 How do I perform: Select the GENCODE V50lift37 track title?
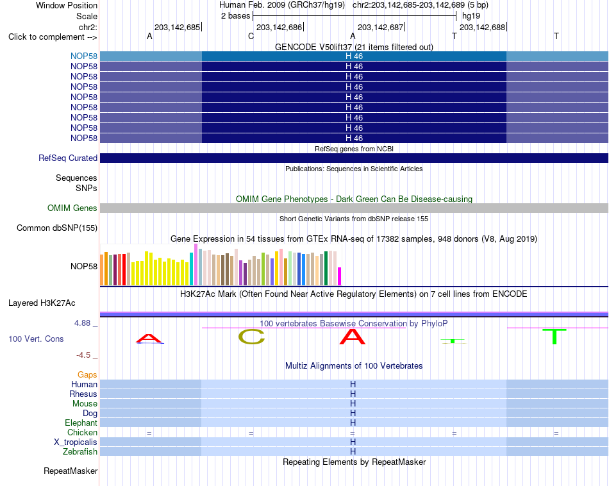pyautogui.click(x=354, y=47)
